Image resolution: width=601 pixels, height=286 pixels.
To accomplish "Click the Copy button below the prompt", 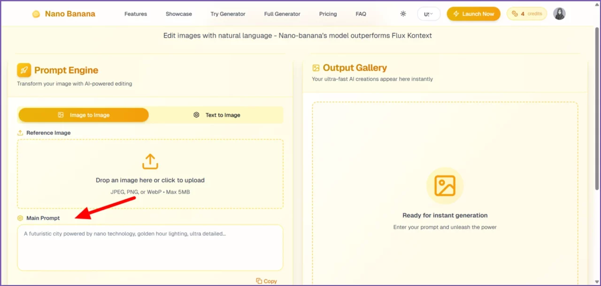I will coord(266,281).
